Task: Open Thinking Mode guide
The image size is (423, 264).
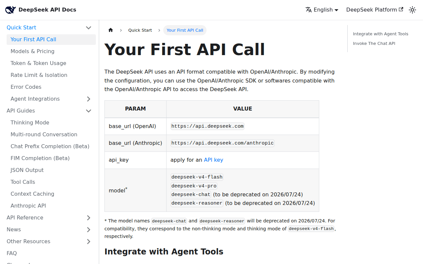Action: click(51, 123)
